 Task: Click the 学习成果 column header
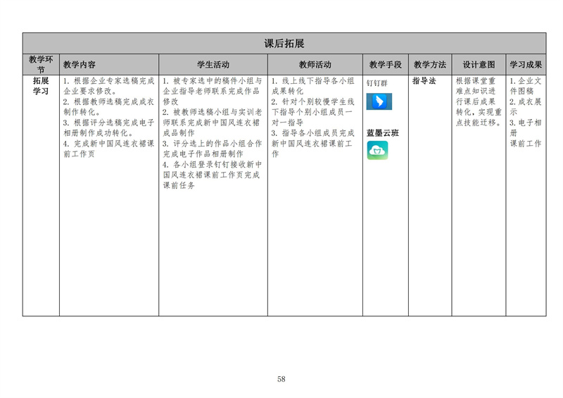(x=526, y=65)
